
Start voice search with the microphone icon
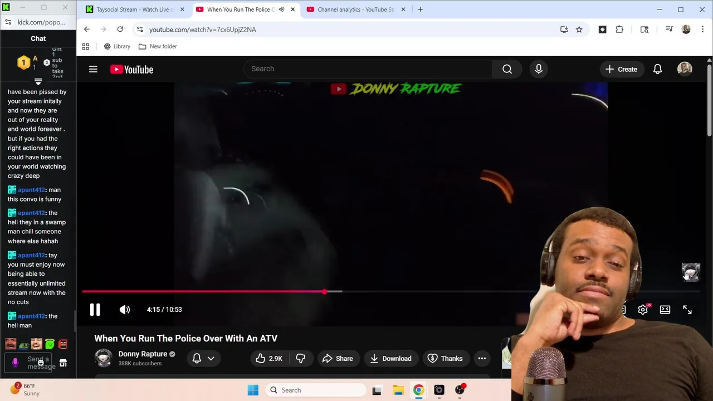point(539,69)
